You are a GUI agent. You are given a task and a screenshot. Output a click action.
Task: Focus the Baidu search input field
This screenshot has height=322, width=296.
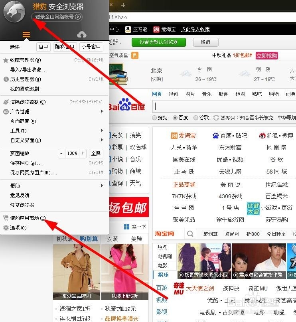(224, 107)
